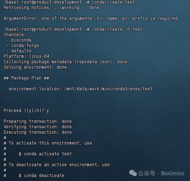The width and height of the screenshot is (190, 181).
Task: Click 'Executing transaction: done' line
Action: 38,132
